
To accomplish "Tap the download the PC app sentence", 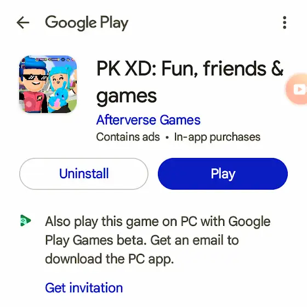I will [110, 259].
